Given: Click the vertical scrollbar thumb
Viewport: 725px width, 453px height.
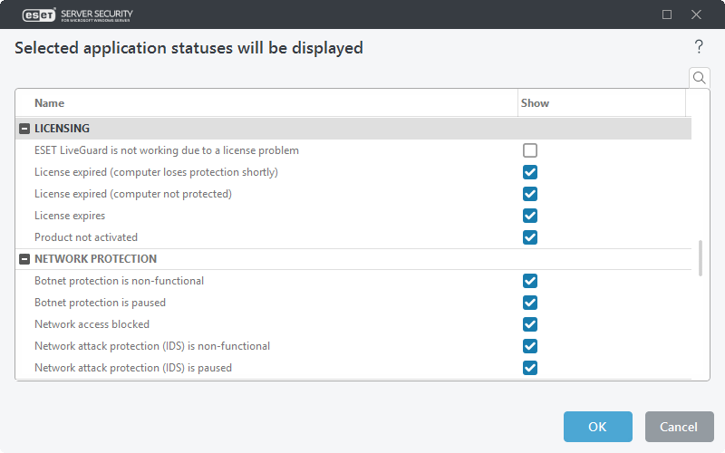Looking at the screenshot, I should (x=700, y=257).
